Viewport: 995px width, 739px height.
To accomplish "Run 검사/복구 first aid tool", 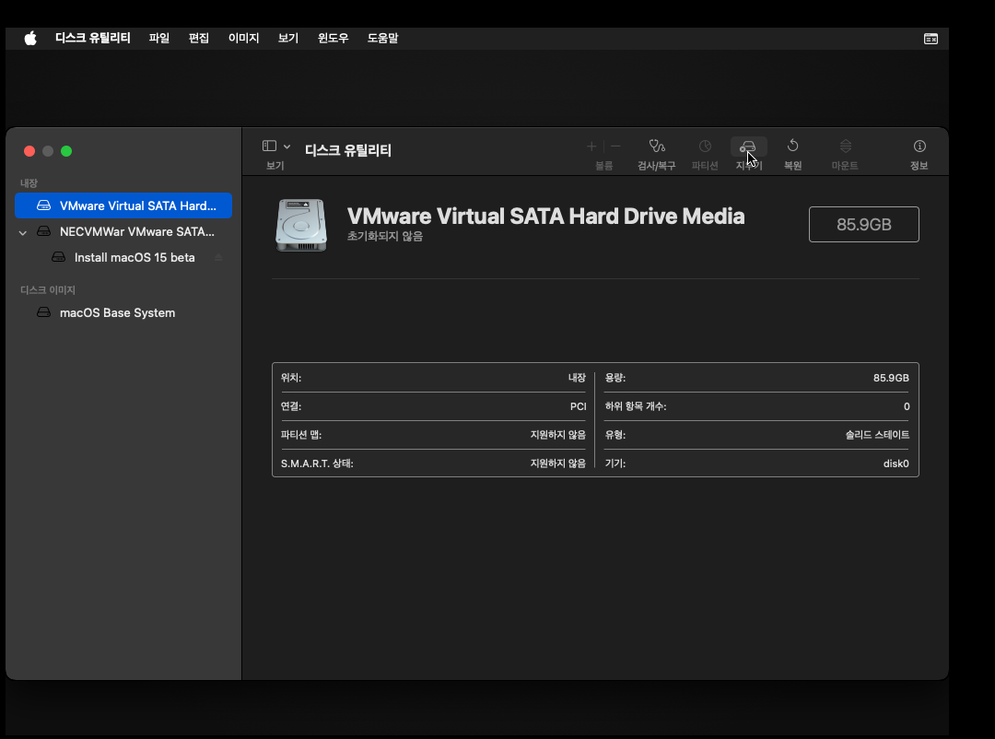I will tap(657, 147).
